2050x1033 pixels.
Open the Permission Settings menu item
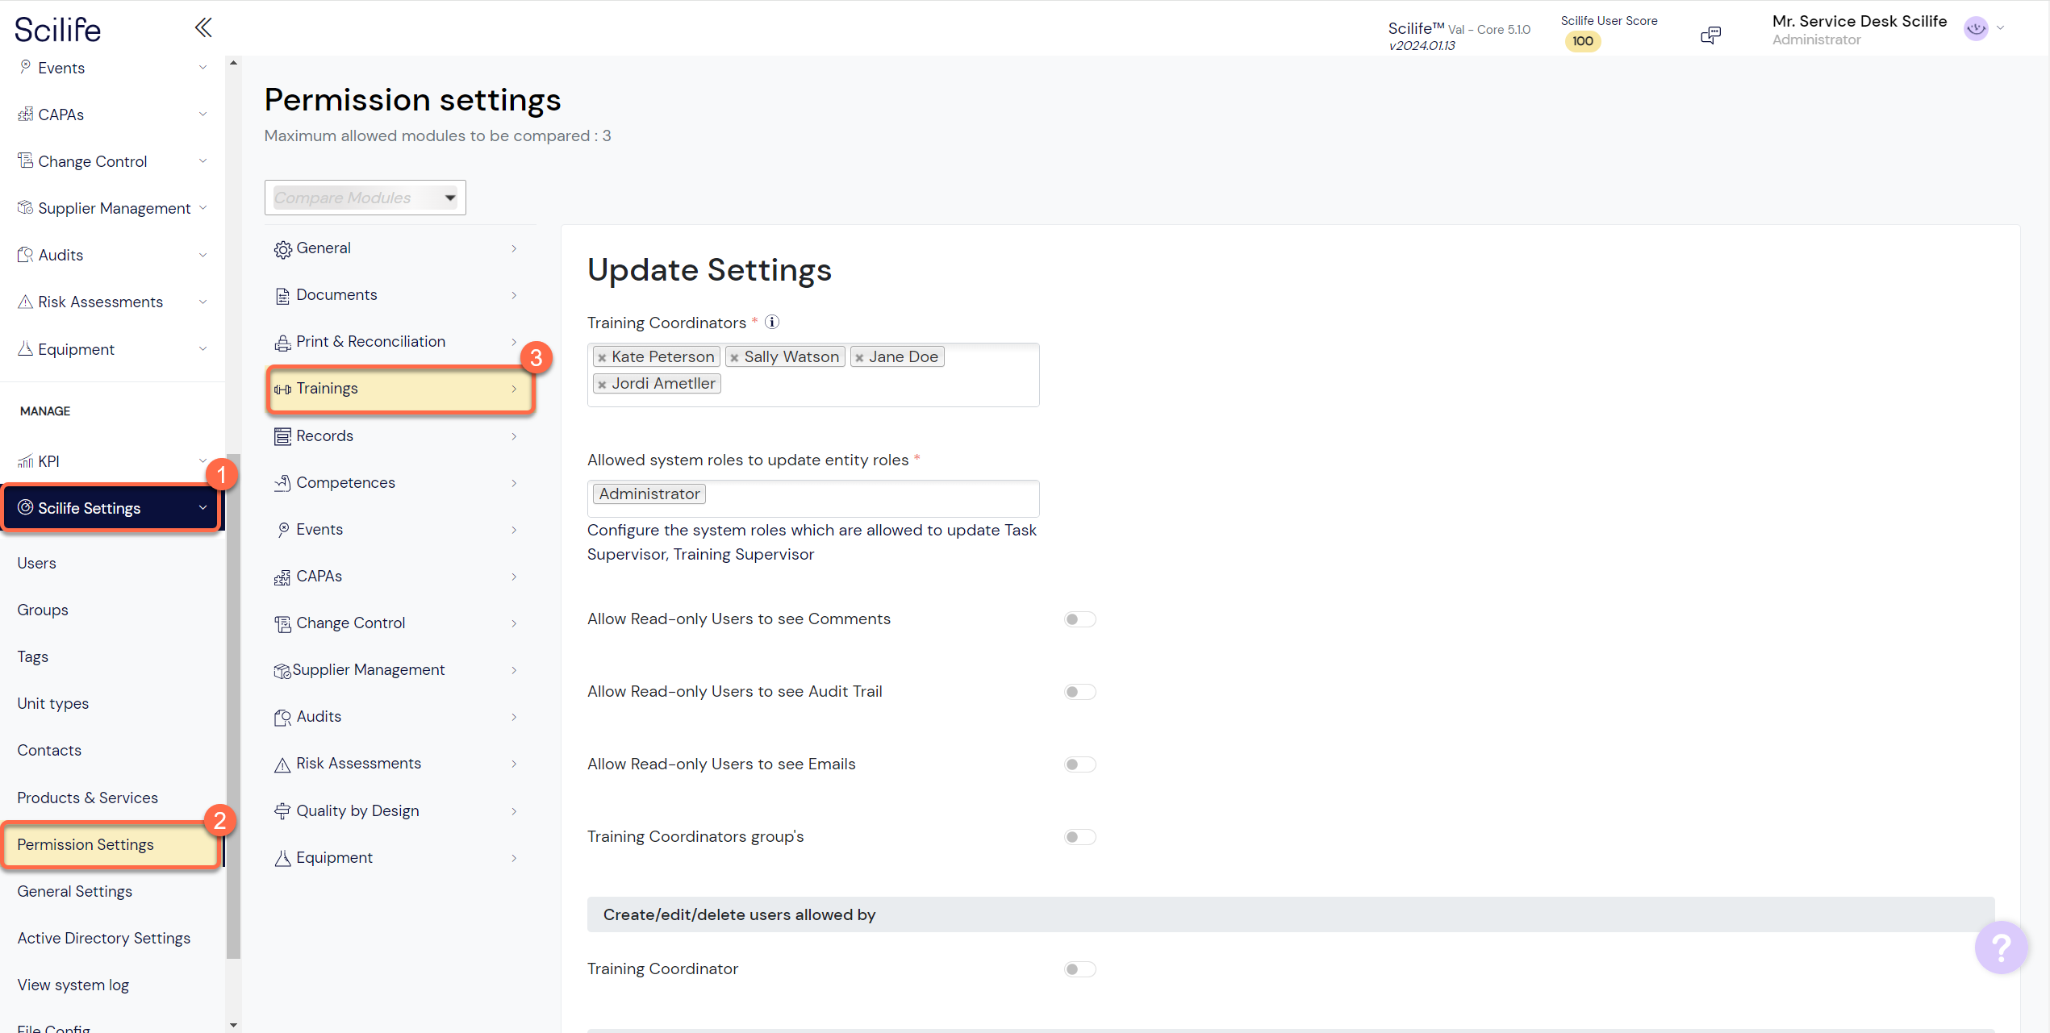coord(85,844)
